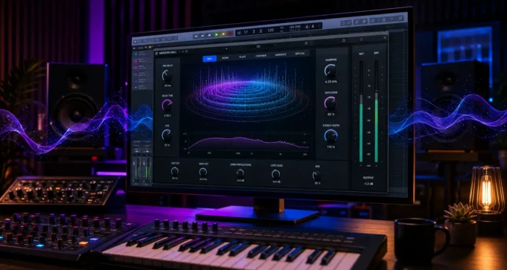Close the reverb plugin window

point(385,37)
